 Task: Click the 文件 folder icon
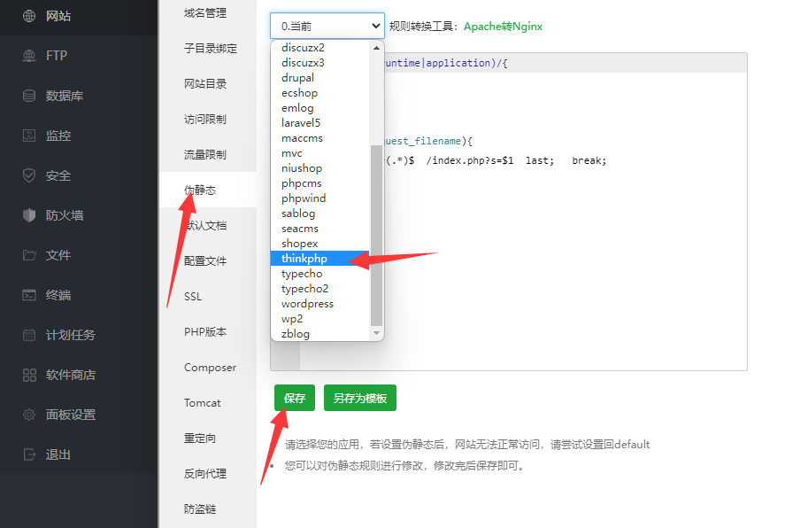[29, 255]
